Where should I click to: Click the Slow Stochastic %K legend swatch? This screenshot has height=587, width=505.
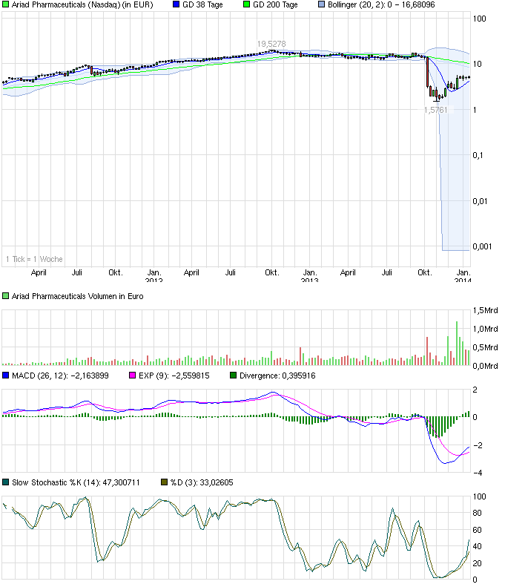7,482
